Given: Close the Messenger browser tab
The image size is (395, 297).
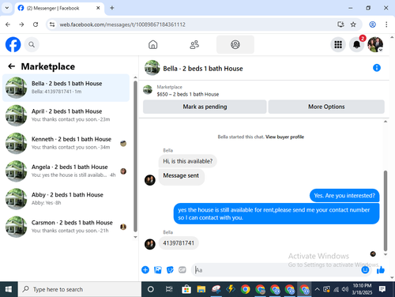Looking at the screenshot, I should [x=98, y=8].
